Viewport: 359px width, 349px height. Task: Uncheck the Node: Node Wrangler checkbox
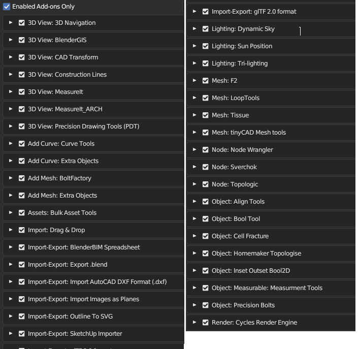[205, 150]
